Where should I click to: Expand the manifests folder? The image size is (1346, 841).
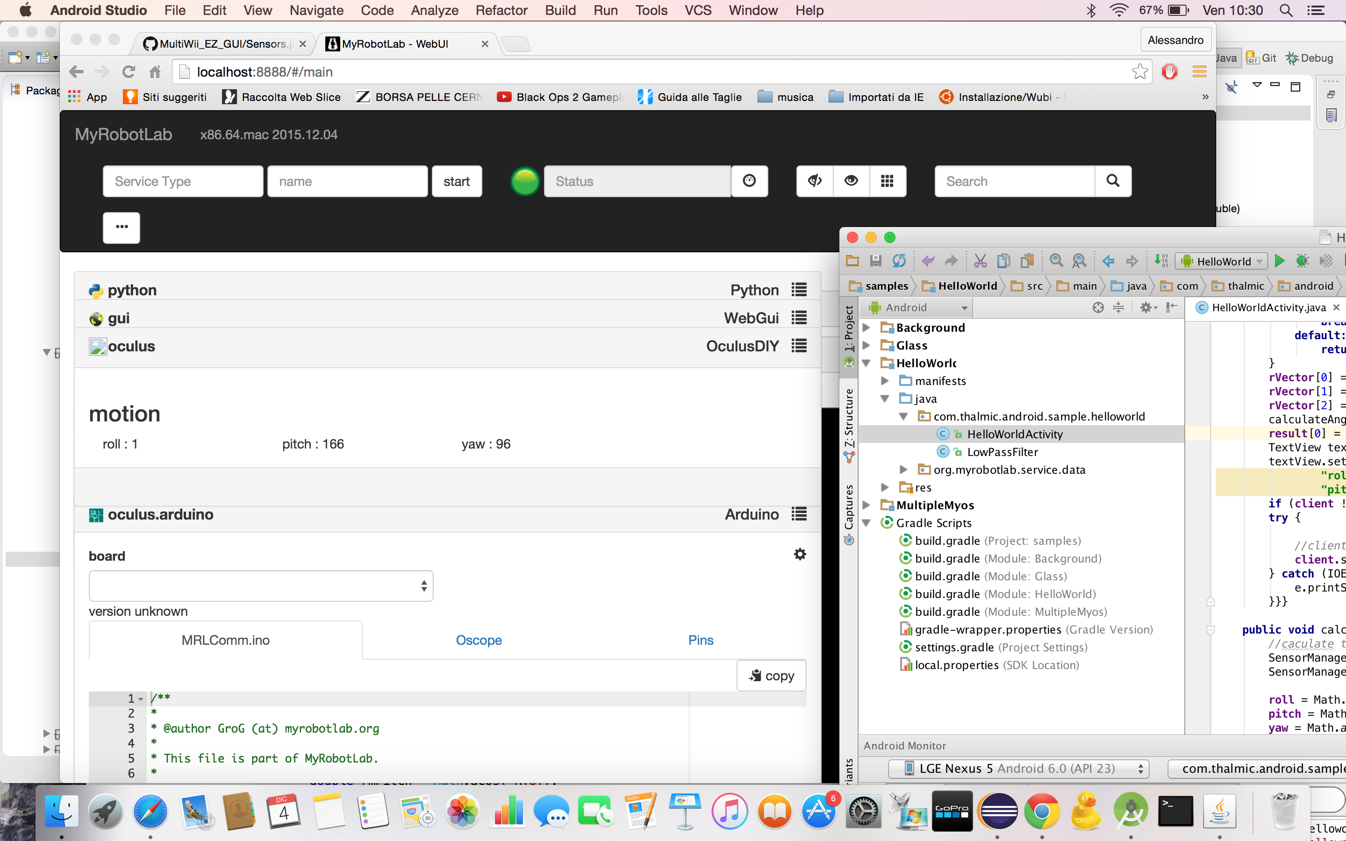coord(884,381)
